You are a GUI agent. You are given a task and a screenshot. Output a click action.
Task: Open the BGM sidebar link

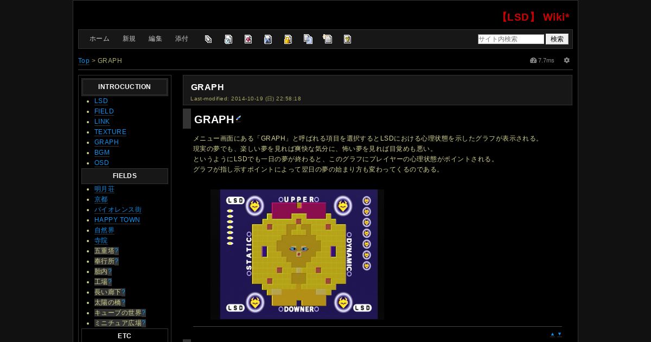pos(102,153)
